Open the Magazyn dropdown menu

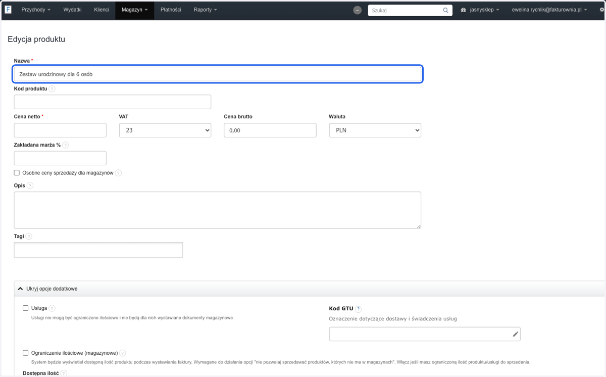135,10
